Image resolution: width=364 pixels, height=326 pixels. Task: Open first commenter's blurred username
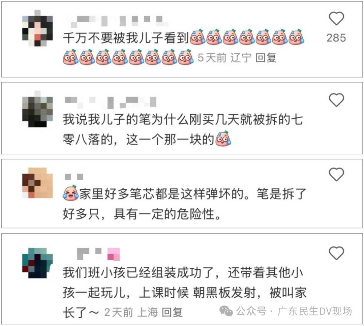pos(116,21)
